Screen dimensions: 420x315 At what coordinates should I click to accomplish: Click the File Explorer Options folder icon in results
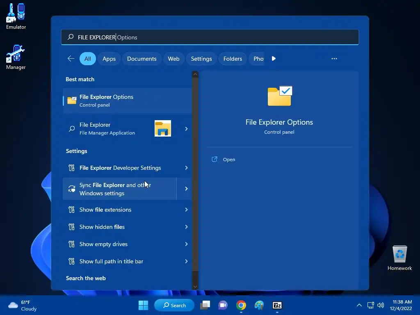coord(72,100)
